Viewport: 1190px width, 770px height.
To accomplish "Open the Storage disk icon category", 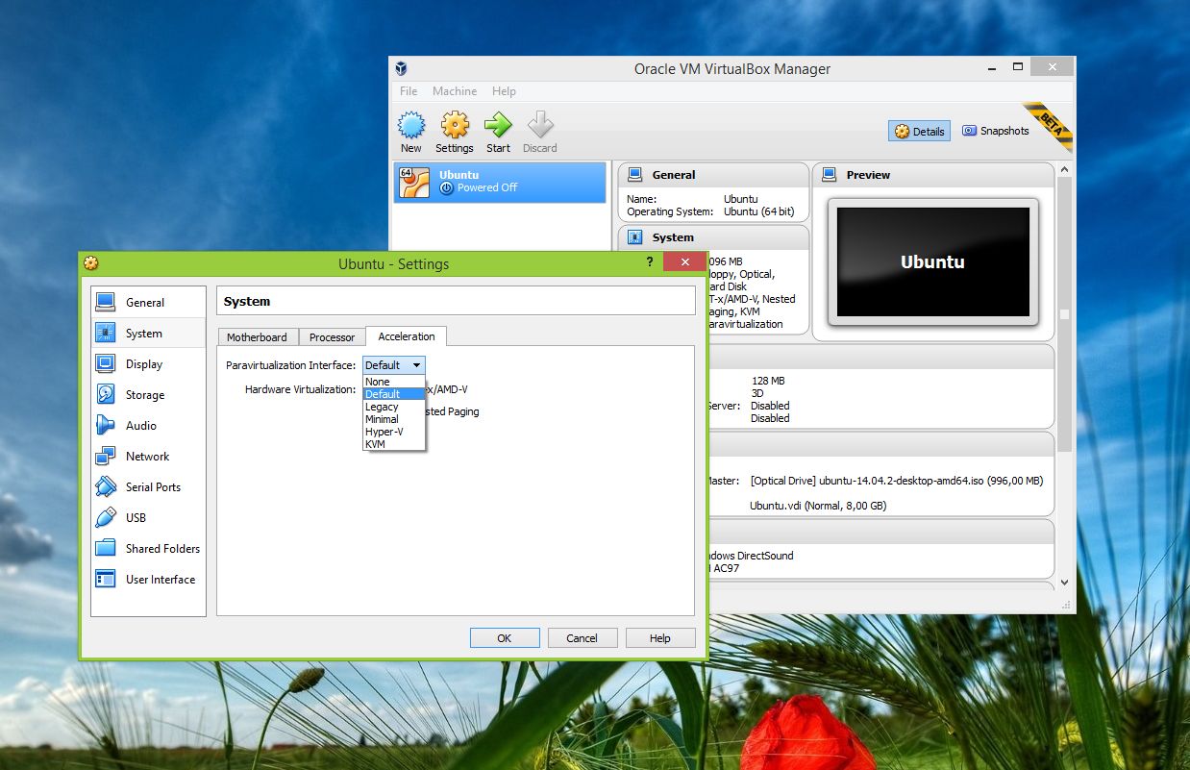I will click(x=106, y=394).
